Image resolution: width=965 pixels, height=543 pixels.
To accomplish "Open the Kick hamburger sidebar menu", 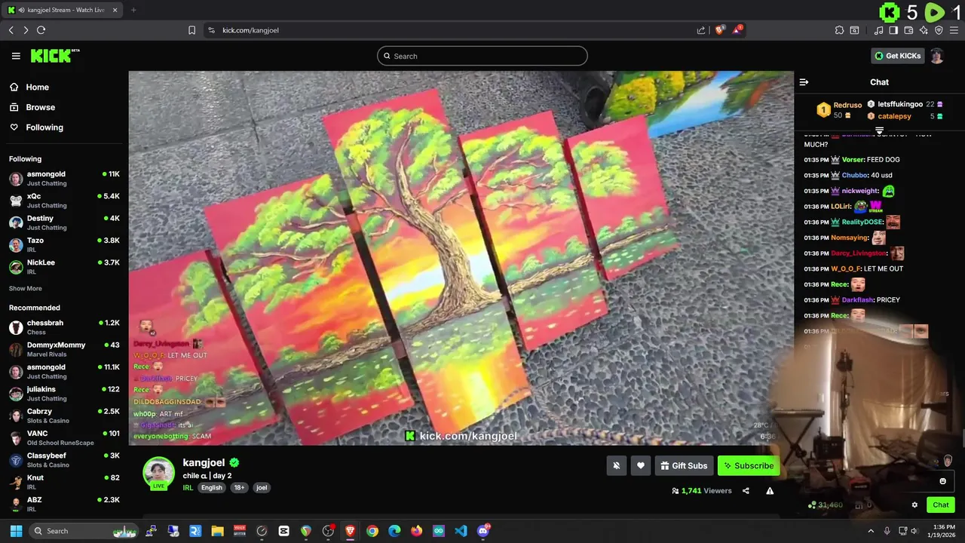I will tap(16, 56).
